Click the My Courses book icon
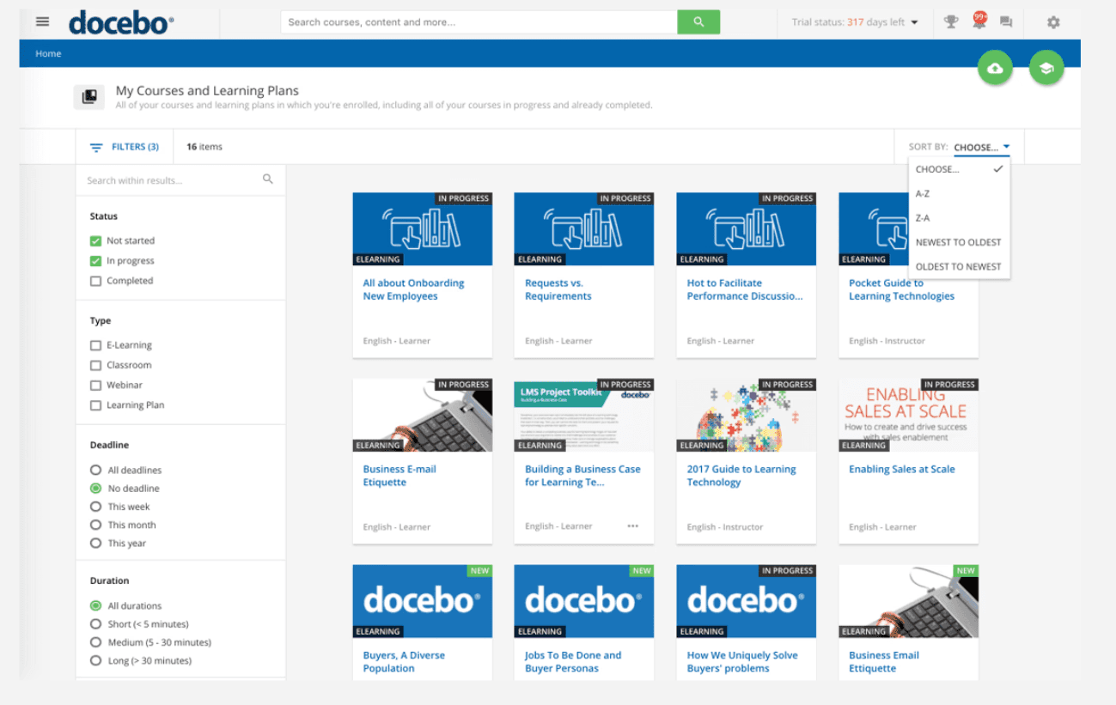Image resolution: width=1116 pixels, height=705 pixels. [89, 97]
